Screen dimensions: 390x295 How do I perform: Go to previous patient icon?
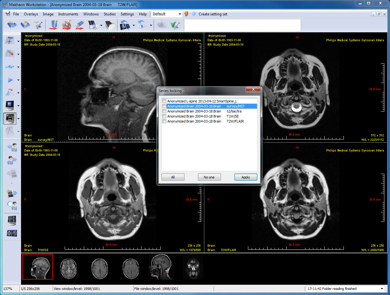click(x=12, y=147)
